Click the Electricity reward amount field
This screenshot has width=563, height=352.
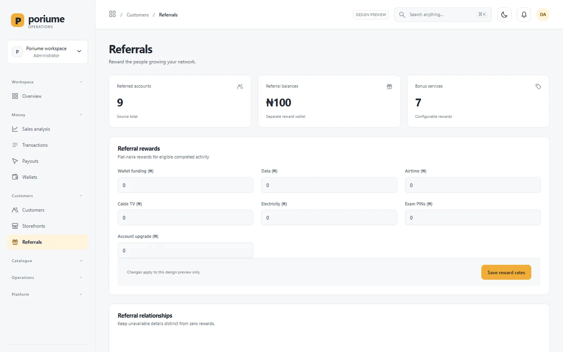coord(329,218)
